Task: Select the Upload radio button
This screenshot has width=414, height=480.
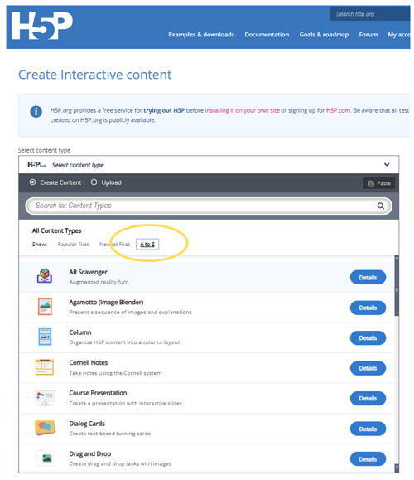Action: point(94,182)
